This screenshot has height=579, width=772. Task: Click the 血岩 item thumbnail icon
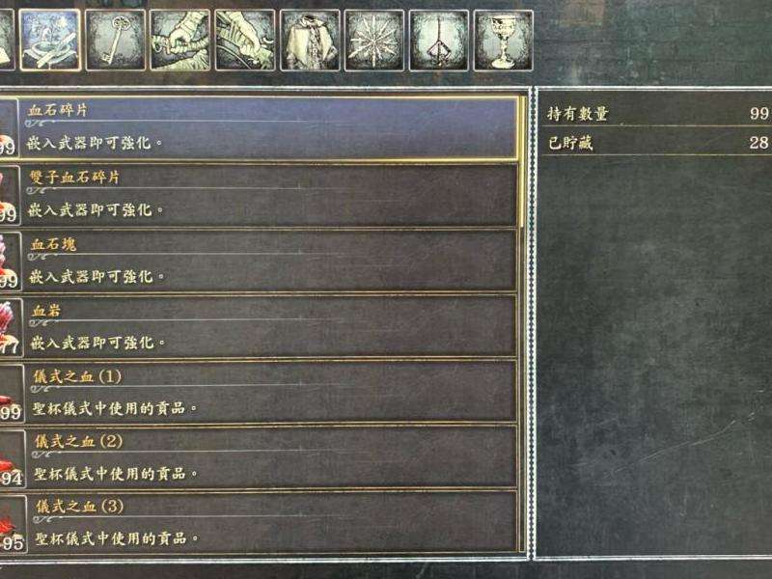pyautogui.click(x=11, y=327)
